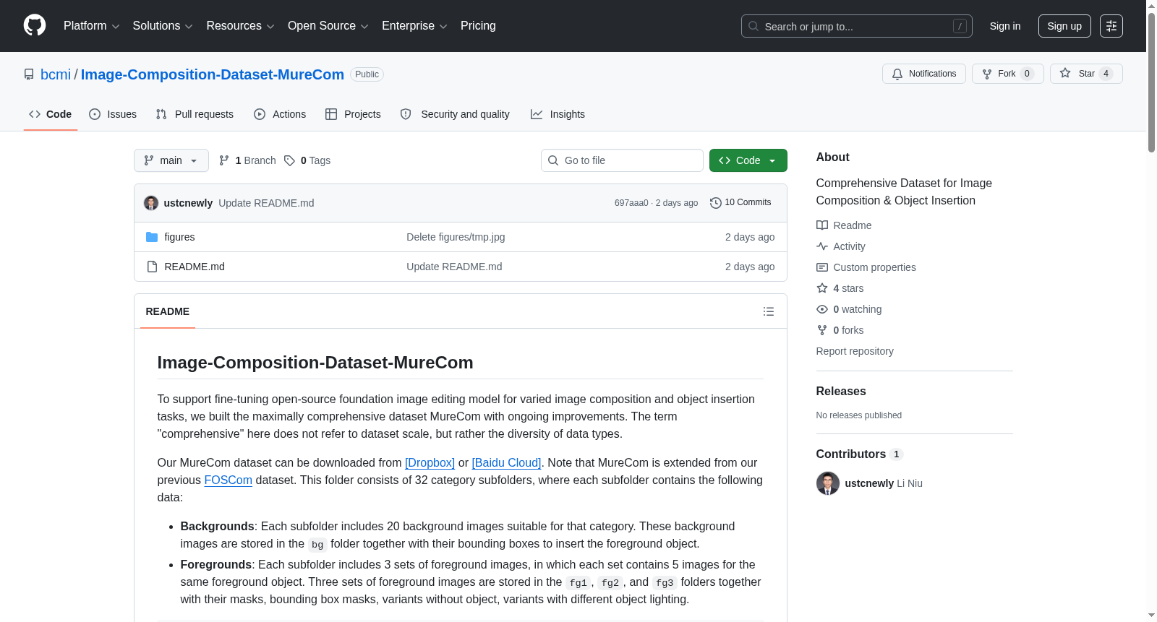Open the Contributors heading link
Viewport: 1157px width, 622px height.
pos(860,454)
